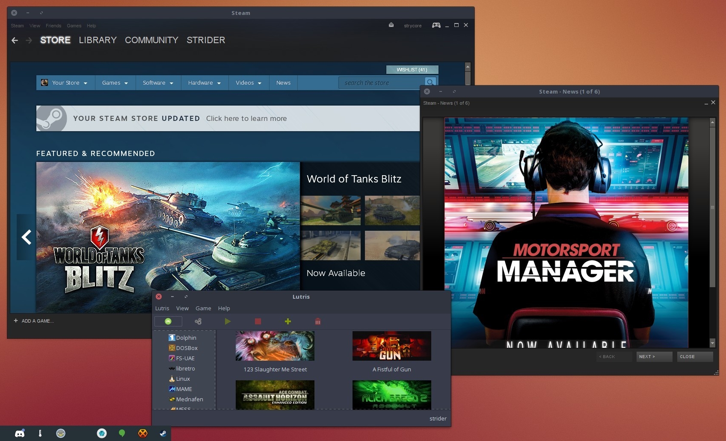
Task: Click the Discord icon in taskbar
Action: [x=20, y=433]
